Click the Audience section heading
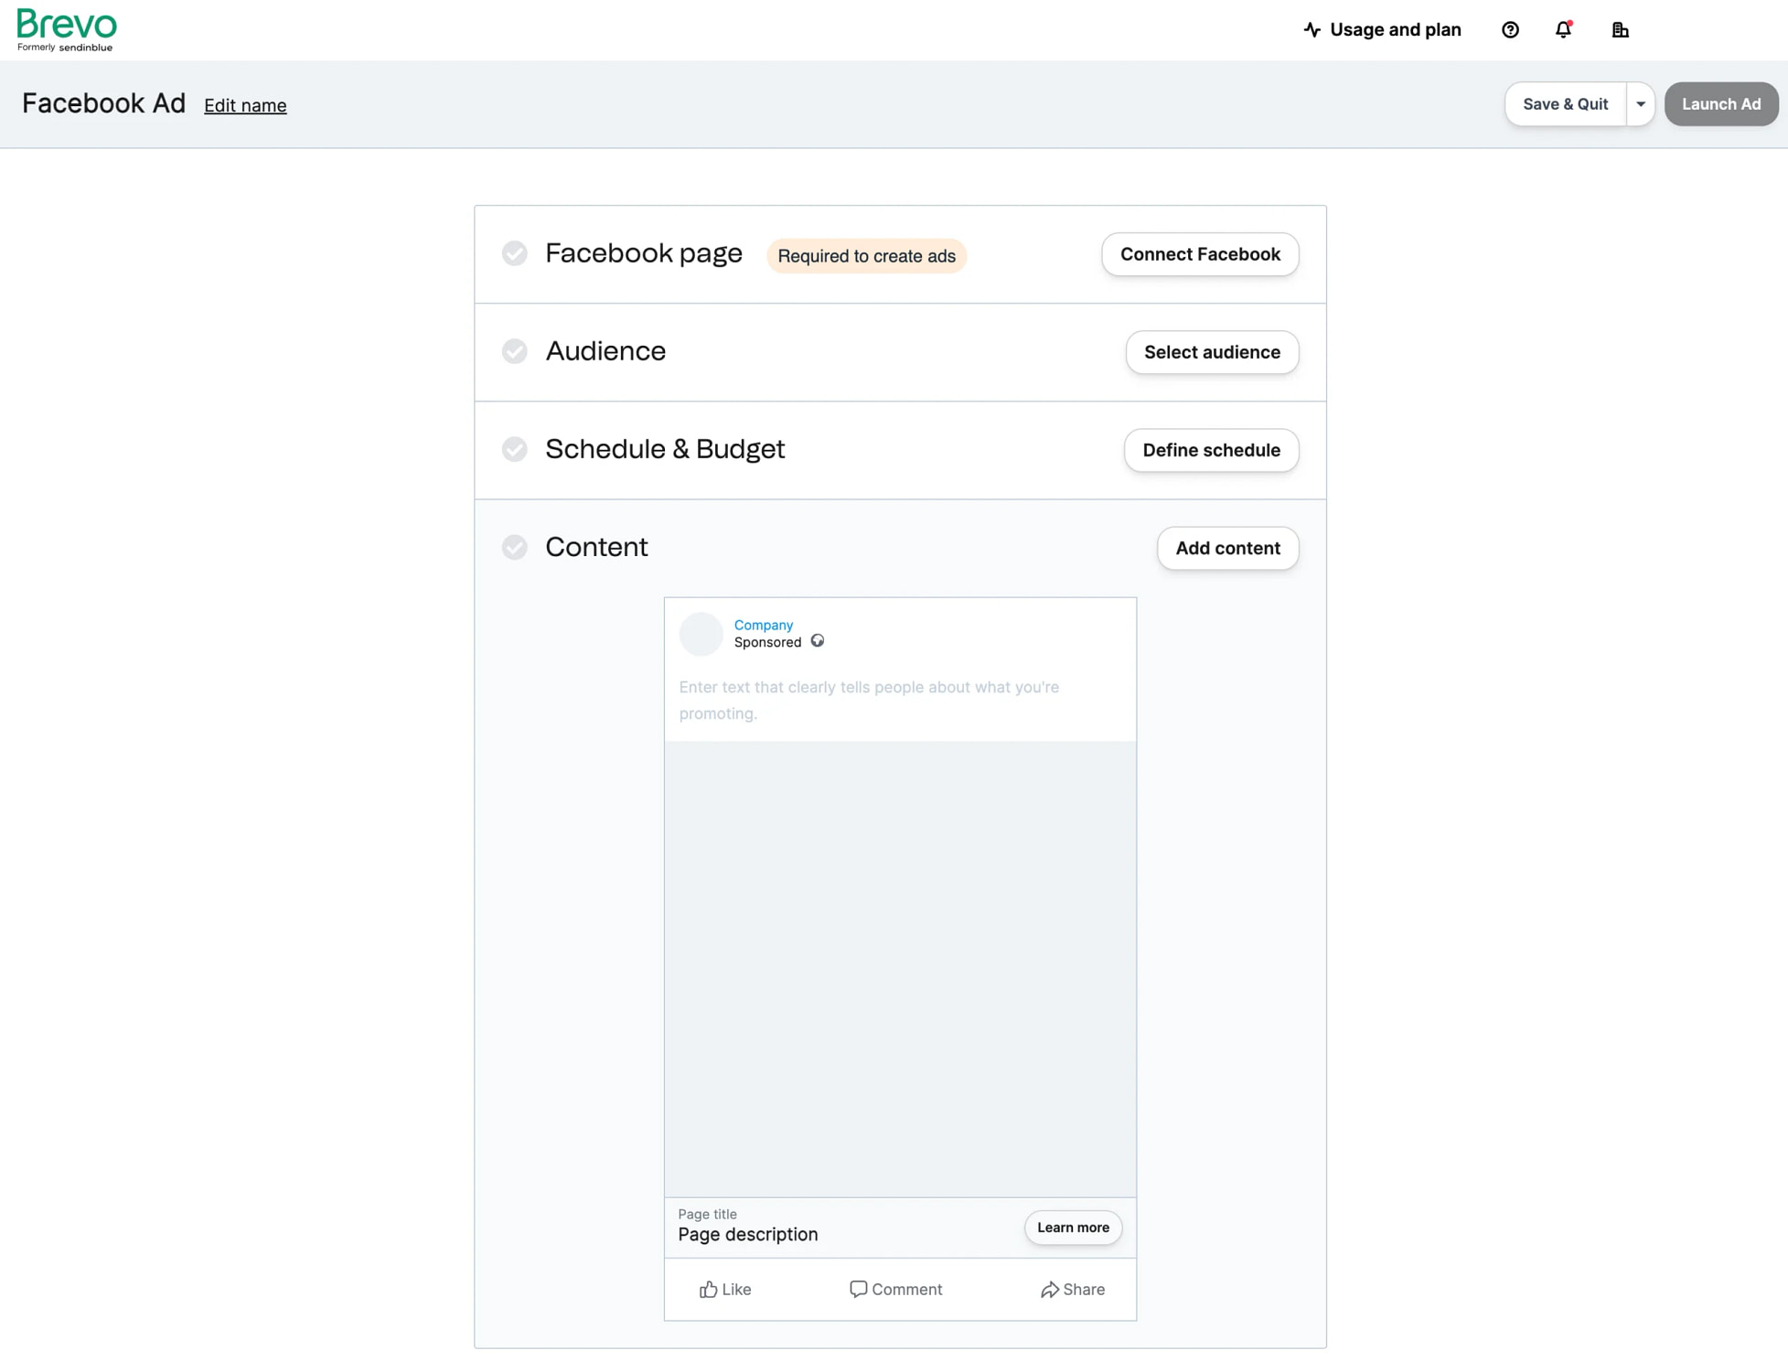Viewport: 1788px width, 1372px height. coord(605,351)
